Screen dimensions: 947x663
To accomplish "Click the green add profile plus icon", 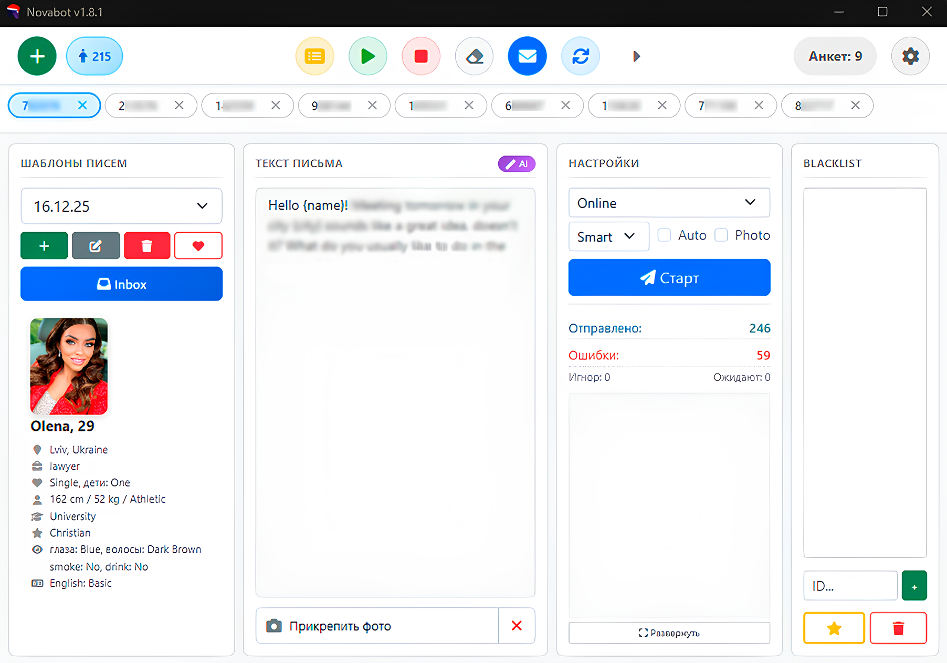I will pos(37,56).
